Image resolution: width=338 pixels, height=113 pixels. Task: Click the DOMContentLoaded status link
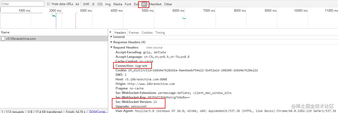[98, 112]
